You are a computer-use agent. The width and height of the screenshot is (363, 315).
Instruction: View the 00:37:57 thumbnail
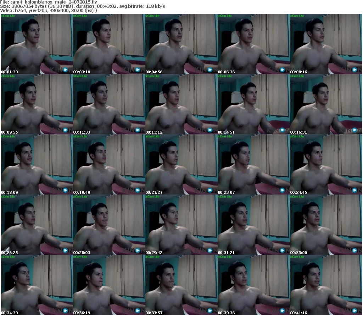coord(181,285)
